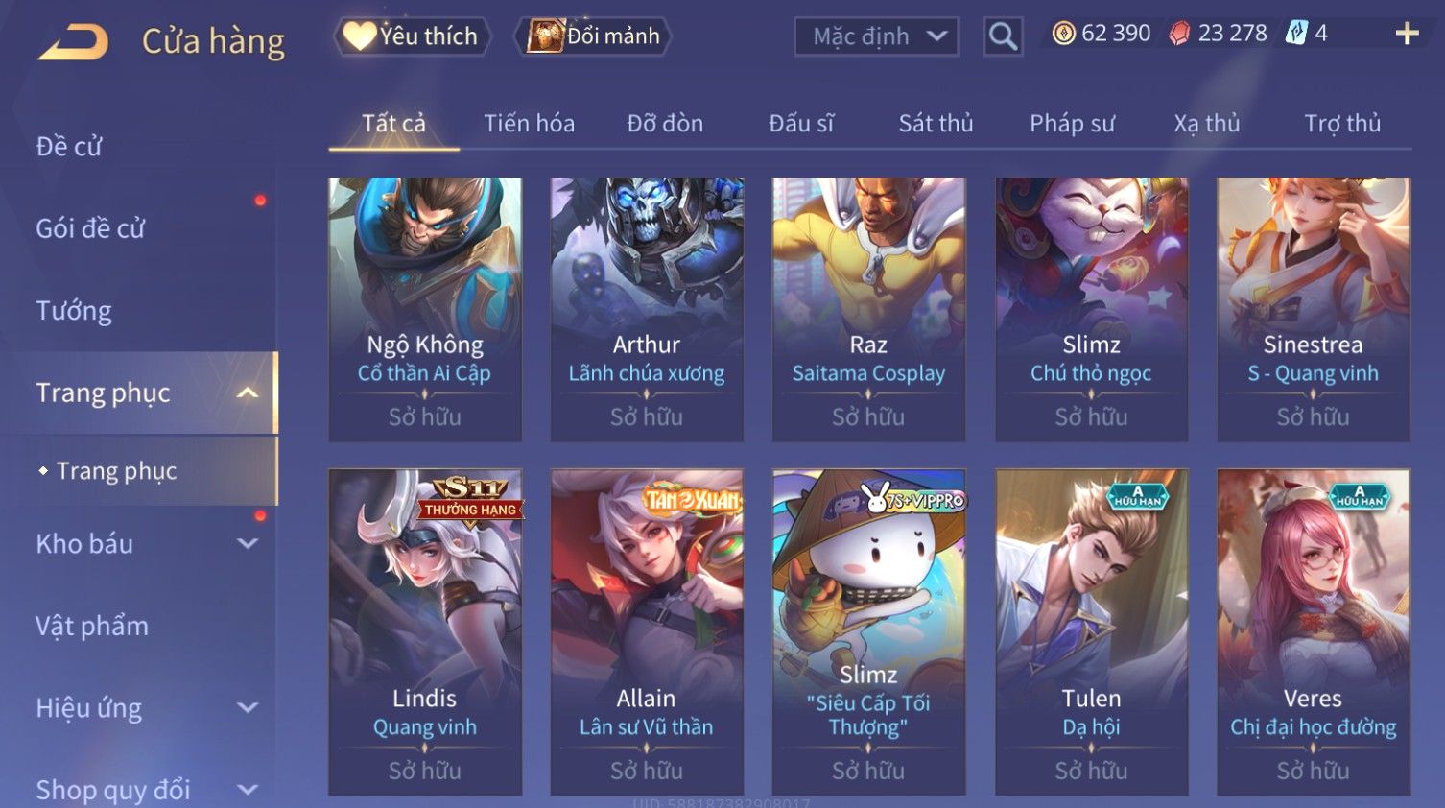
Task: Tap the red ruby currency icon
Action: click(1179, 34)
